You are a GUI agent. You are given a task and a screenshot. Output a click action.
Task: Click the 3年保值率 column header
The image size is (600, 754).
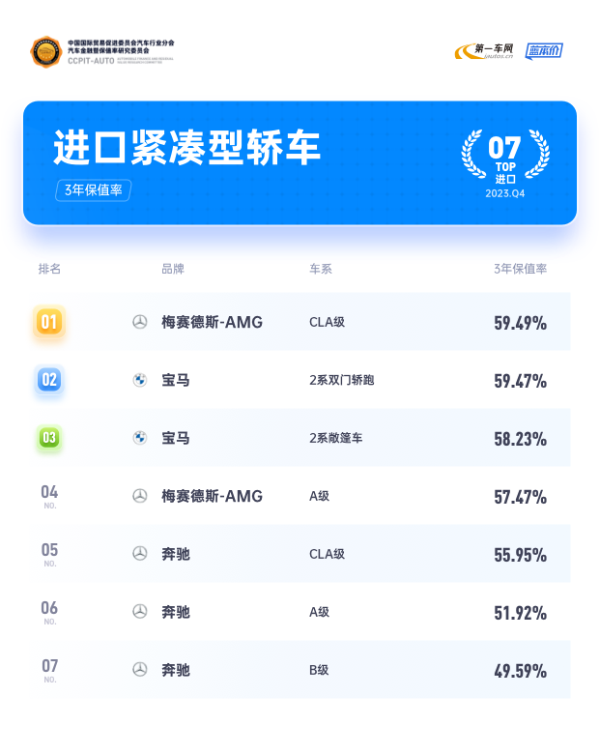[520, 269]
